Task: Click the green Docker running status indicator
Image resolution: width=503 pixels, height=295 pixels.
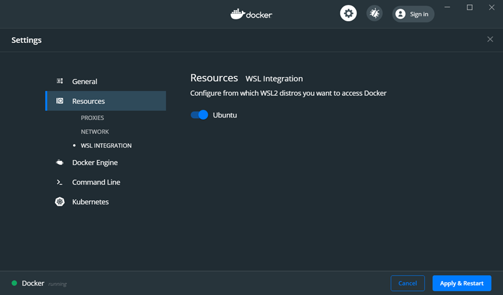Action: tap(15, 283)
